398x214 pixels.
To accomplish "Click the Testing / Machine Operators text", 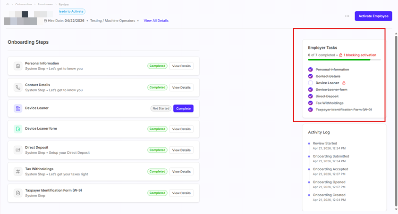I will (112, 21).
